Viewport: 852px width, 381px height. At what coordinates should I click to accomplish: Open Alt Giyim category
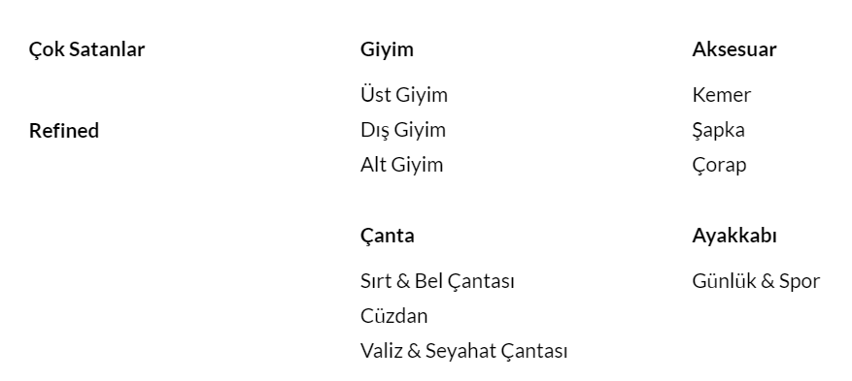(x=401, y=165)
